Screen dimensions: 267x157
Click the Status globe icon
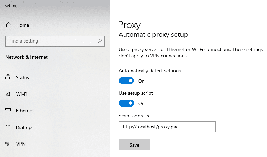coord(8,77)
